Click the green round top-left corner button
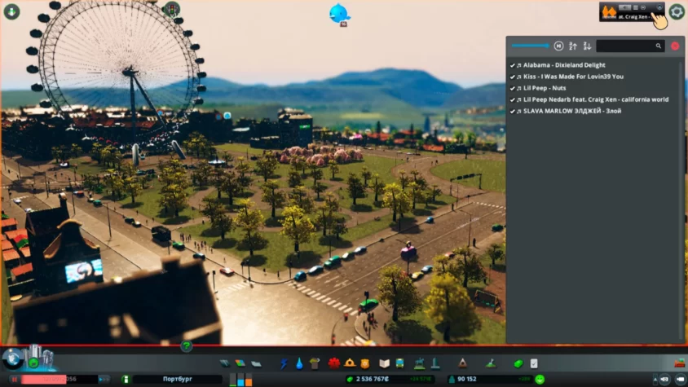Screen dimensions: 688x387 click(x=11, y=11)
